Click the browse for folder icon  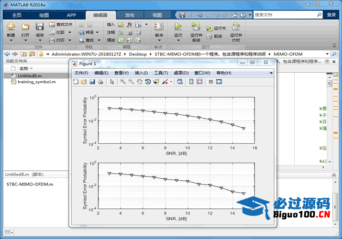[x=32, y=54]
